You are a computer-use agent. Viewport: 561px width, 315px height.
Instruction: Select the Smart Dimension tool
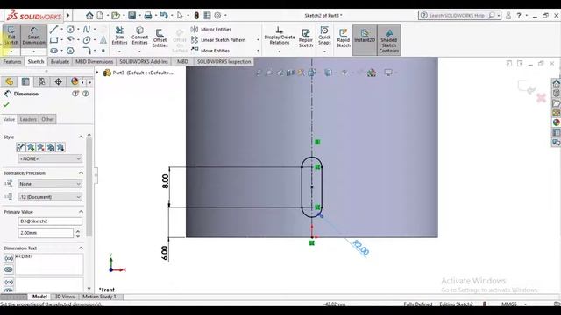(33, 36)
